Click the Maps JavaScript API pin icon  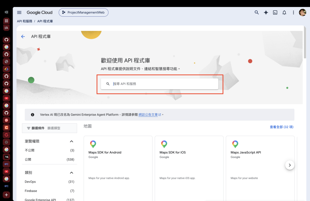pyautogui.click(x=235, y=144)
